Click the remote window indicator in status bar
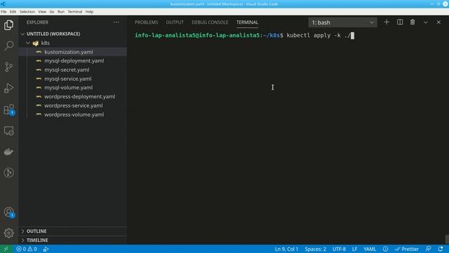 tap(6, 249)
